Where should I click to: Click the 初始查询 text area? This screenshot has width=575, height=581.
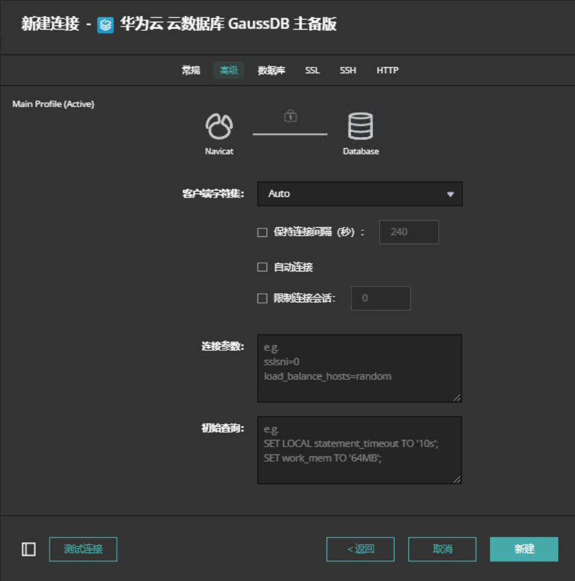[359, 450]
